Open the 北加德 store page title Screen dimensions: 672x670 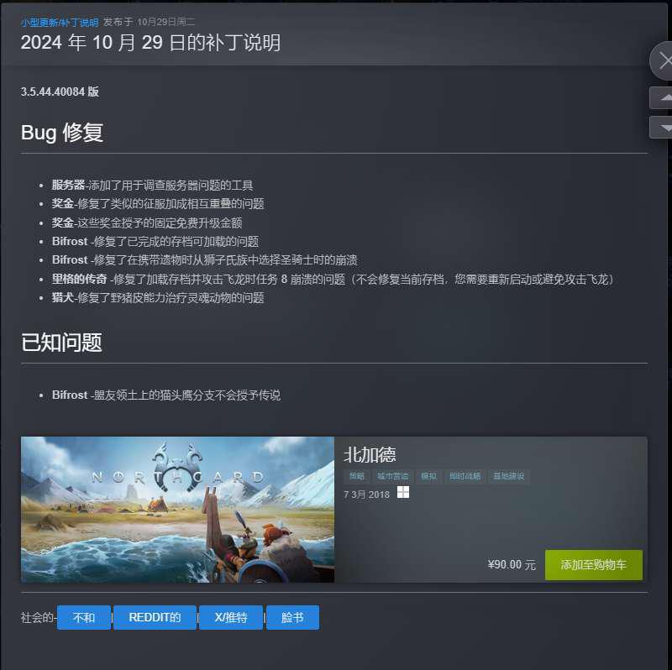[x=370, y=454]
